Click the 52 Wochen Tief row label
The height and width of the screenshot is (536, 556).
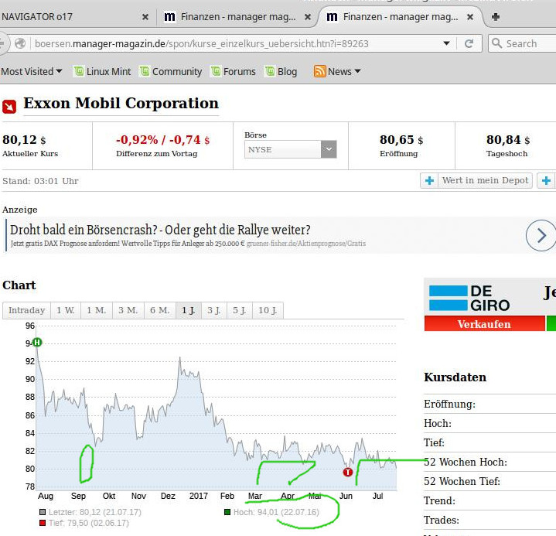click(x=462, y=481)
